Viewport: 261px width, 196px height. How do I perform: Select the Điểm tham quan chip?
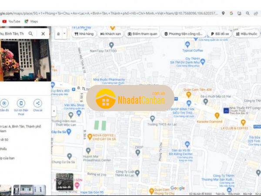(142, 34)
